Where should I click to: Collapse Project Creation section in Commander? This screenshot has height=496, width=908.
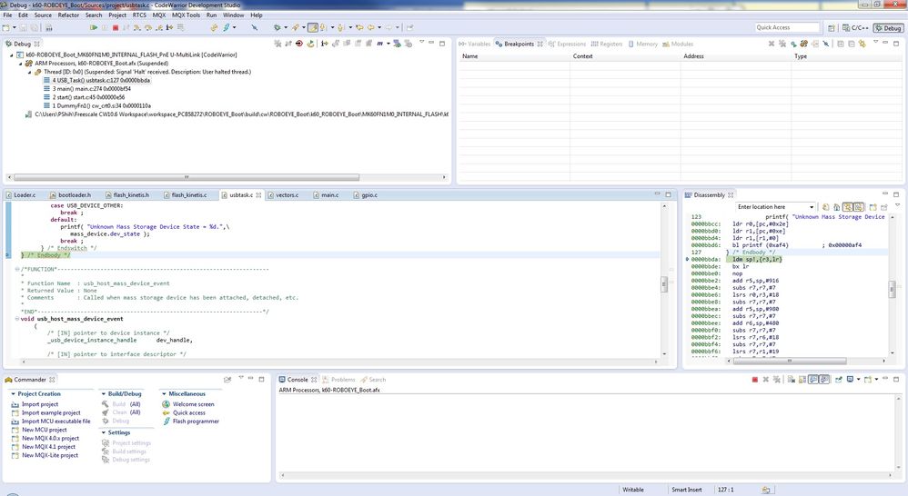coord(13,393)
